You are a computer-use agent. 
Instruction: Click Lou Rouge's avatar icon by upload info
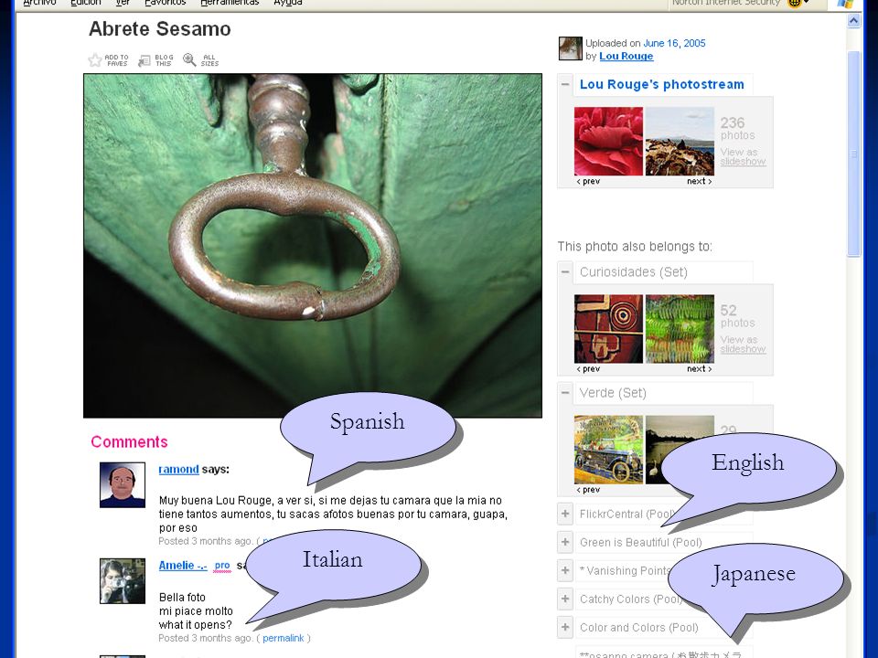(571, 48)
